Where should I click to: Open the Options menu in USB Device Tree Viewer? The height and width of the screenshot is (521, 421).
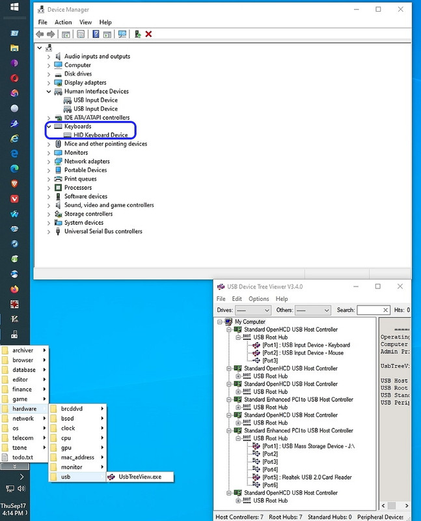click(258, 299)
